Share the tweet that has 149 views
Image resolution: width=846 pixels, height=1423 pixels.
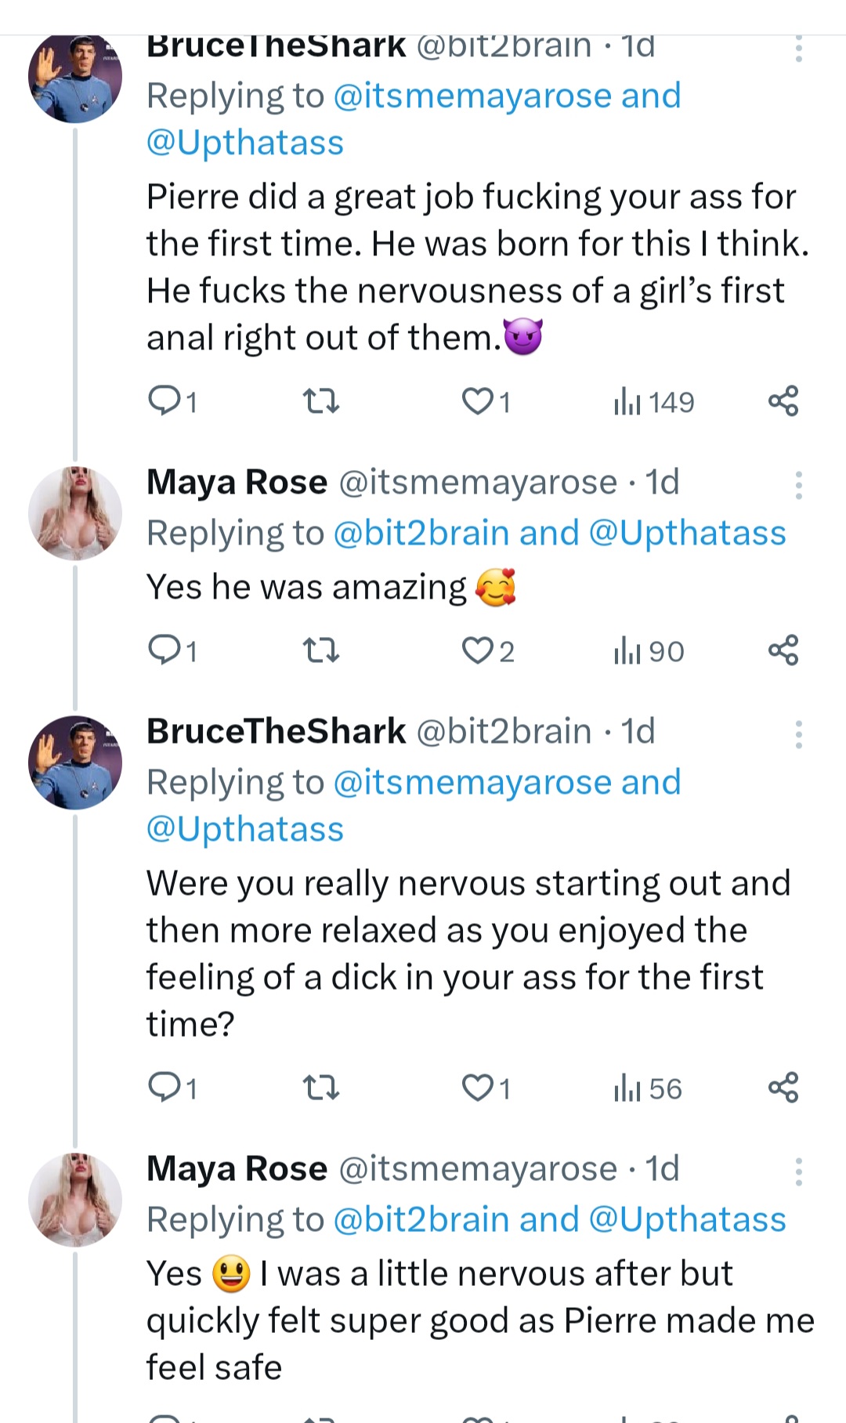point(783,401)
